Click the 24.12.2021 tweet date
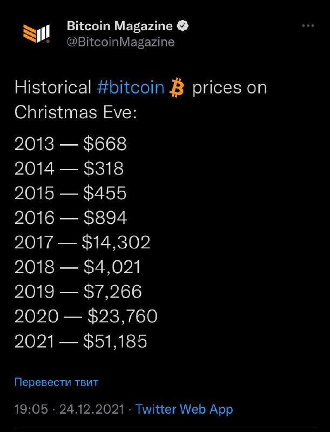The height and width of the screenshot is (432, 330). [92, 409]
